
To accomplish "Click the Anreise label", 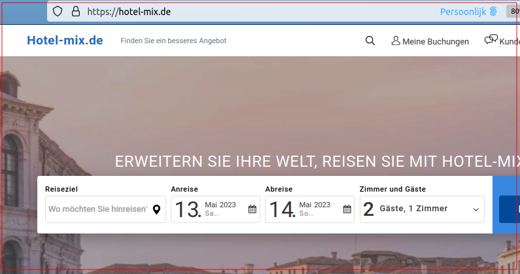I will [x=184, y=189].
